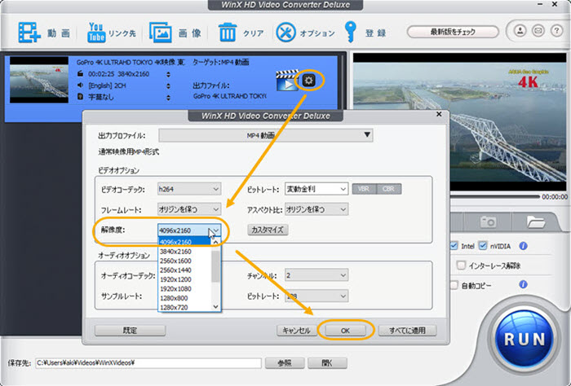The height and width of the screenshot is (386, 571).
Task: Open the options (オプション) wrench icon
Action: click(x=285, y=33)
